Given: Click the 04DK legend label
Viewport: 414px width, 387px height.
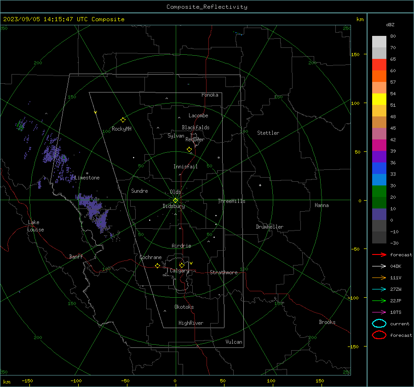Looking at the screenshot, I should pos(396,266).
